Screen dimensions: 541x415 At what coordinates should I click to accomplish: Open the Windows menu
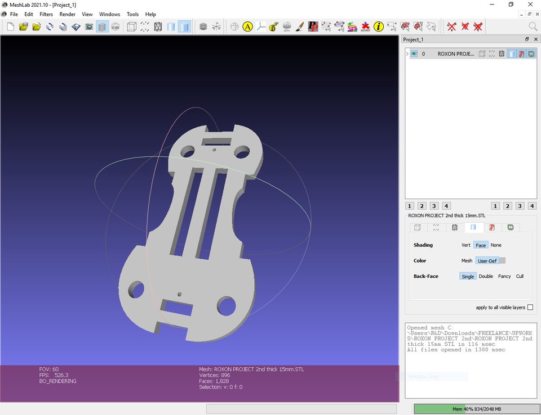(109, 14)
